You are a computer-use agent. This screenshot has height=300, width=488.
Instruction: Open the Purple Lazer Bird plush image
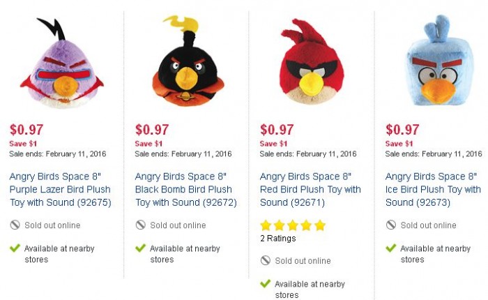click(x=61, y=63)
